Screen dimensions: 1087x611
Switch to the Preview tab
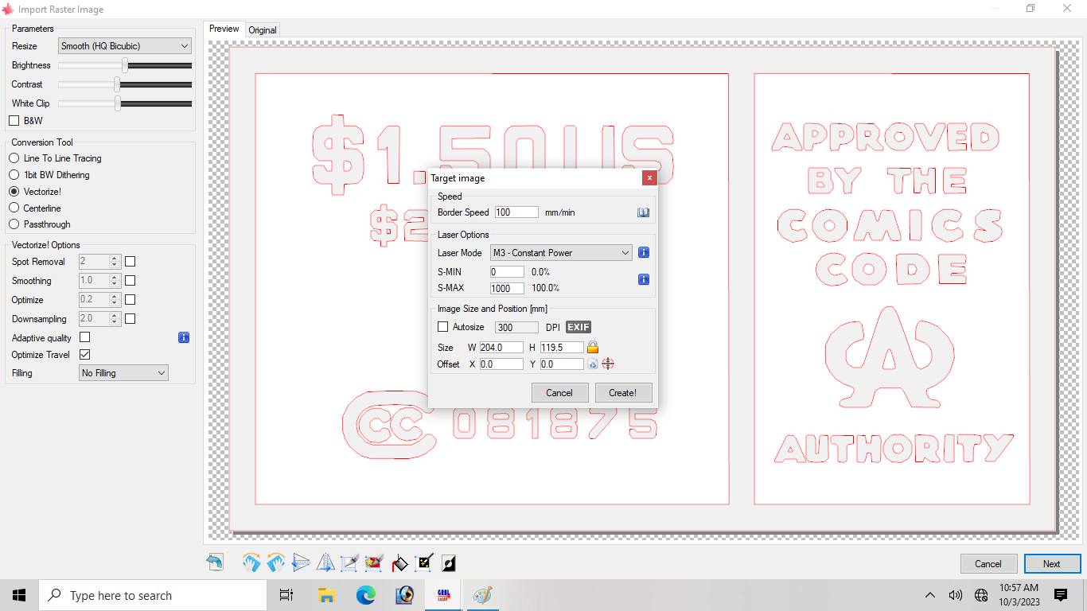(x=224, y=29)
